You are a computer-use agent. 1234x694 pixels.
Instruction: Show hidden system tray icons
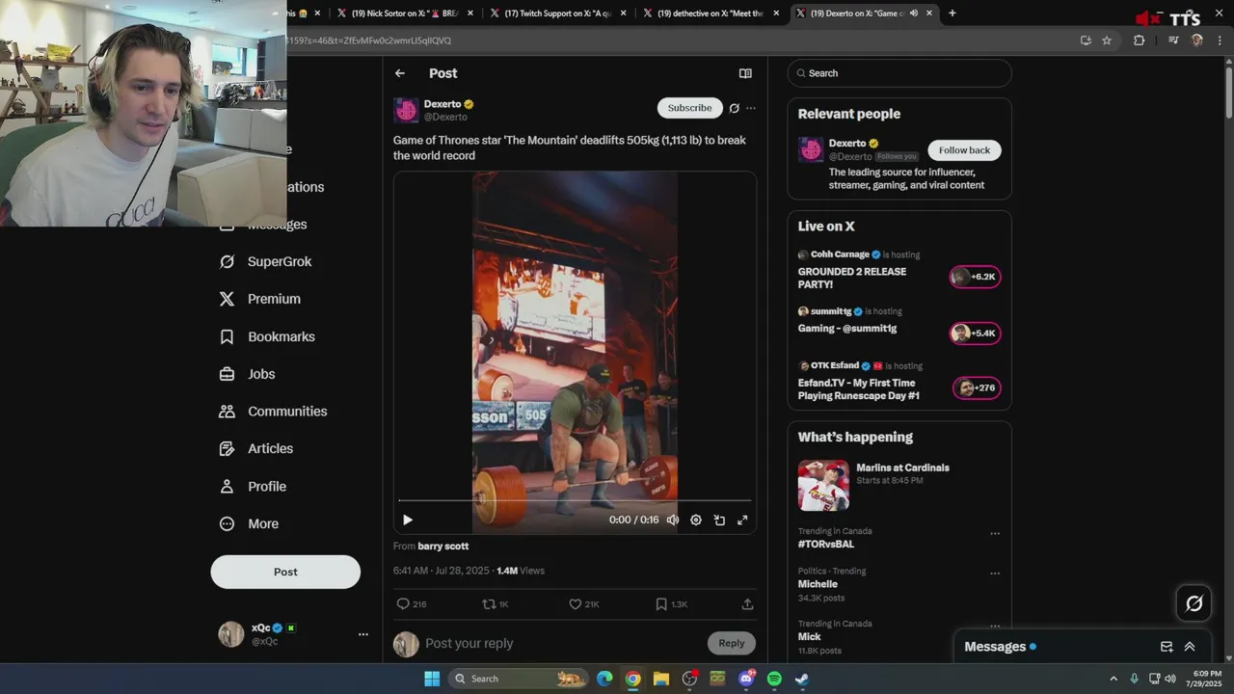click(x=1113, y=679)
